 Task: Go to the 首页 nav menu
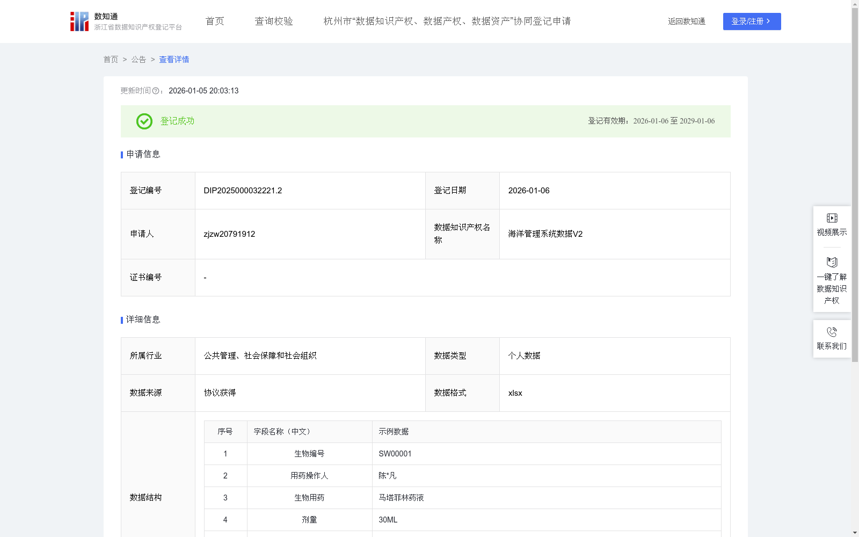click(215, 21)
